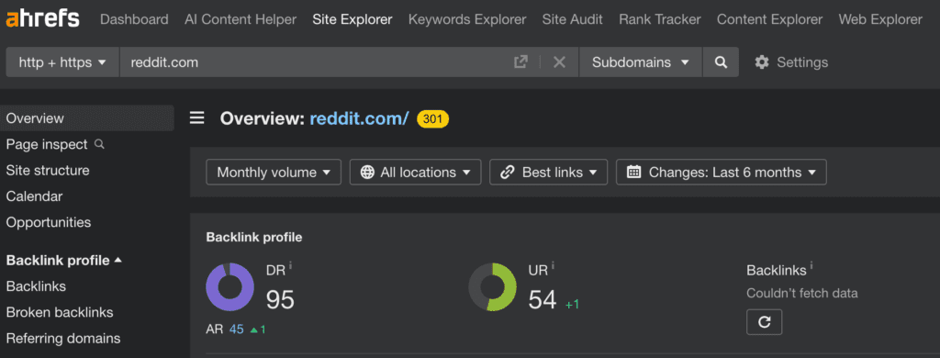
Task: Open Opportunities in sidebar
Action: (49, 222)
